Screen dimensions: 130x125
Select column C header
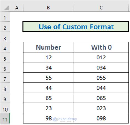tap(101, 8)
